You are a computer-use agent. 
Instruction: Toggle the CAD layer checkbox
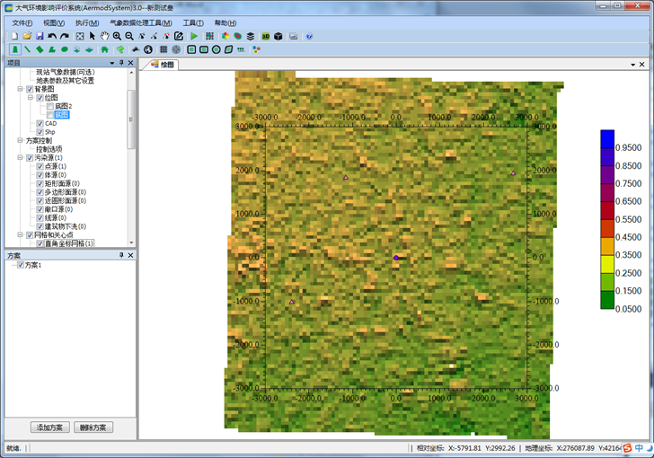[x=40, y=123]
